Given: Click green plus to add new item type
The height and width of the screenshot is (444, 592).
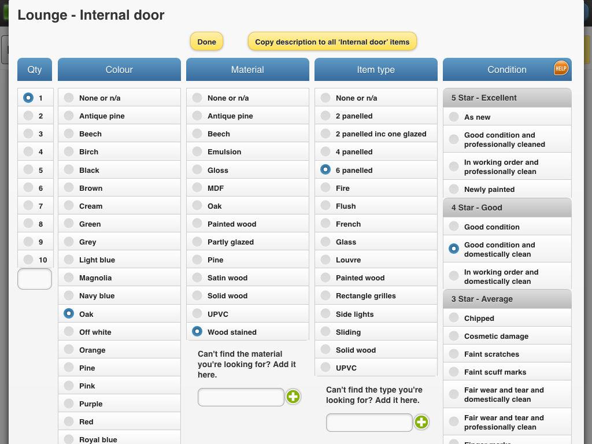Looking at the screenshot, I should pyautogui.click(x=421, y=422).
